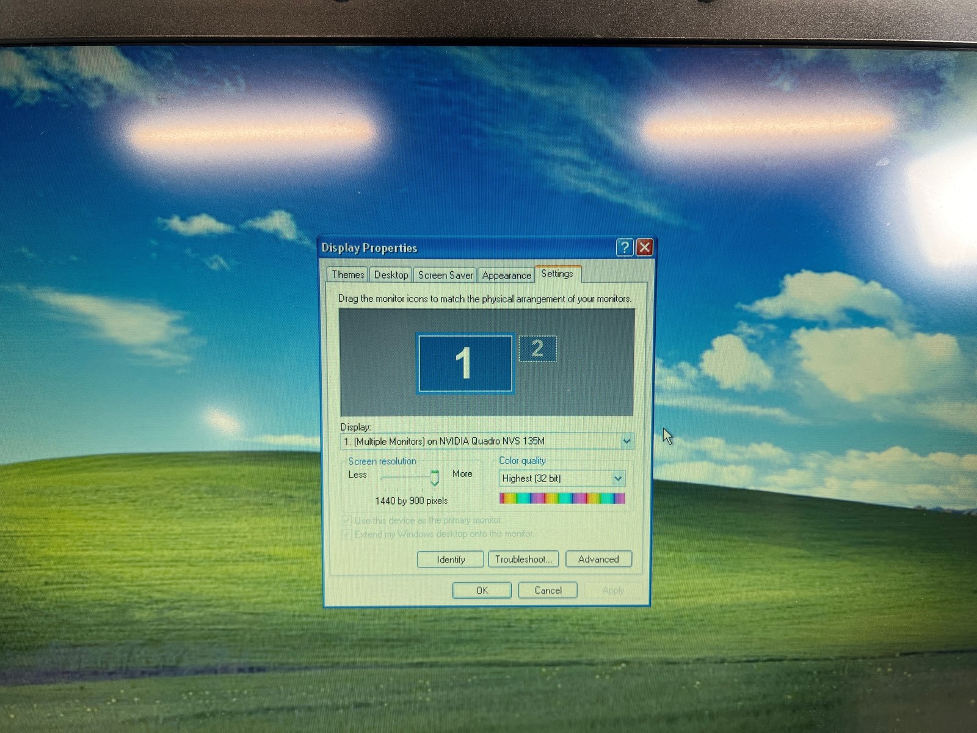Screen dimensions: 977x733
Task: Open the Color quality dropdown
Action: [x=618, y=478]
